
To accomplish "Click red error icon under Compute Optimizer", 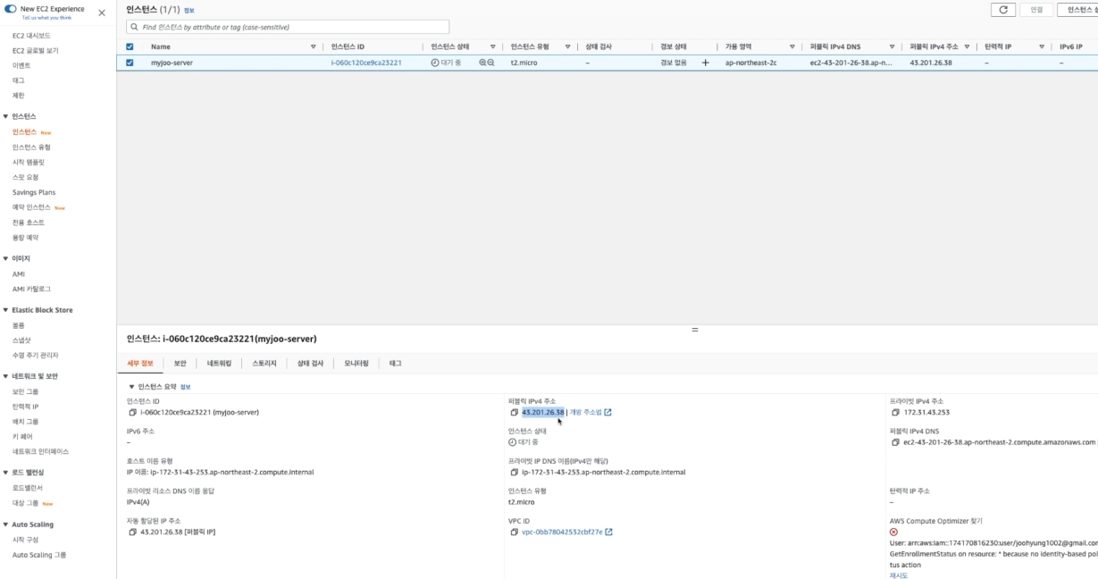I will pyautogui.click(x=893, y=532).
